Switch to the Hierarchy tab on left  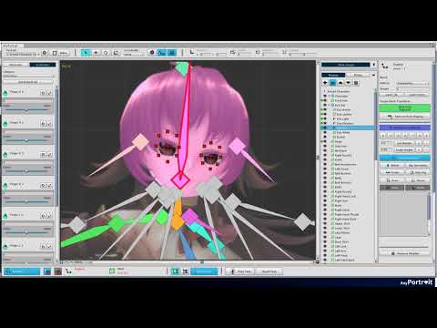[15, 65]
